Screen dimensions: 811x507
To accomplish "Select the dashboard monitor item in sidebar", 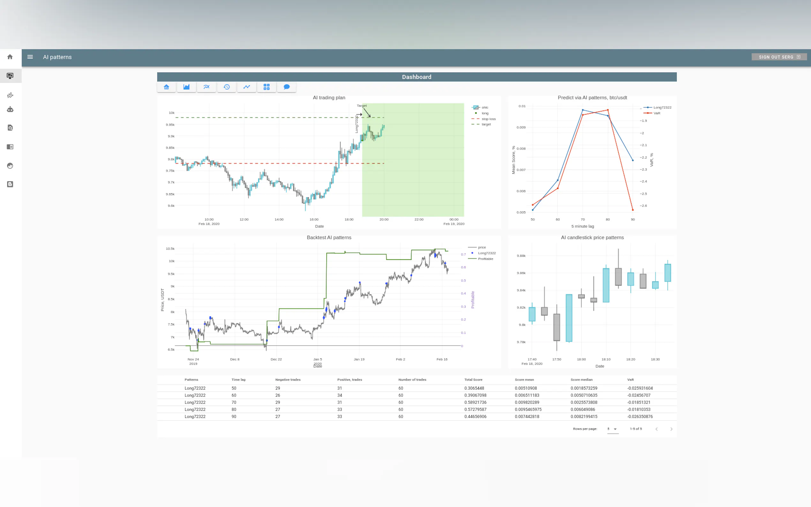I will (x=10, y=76).
